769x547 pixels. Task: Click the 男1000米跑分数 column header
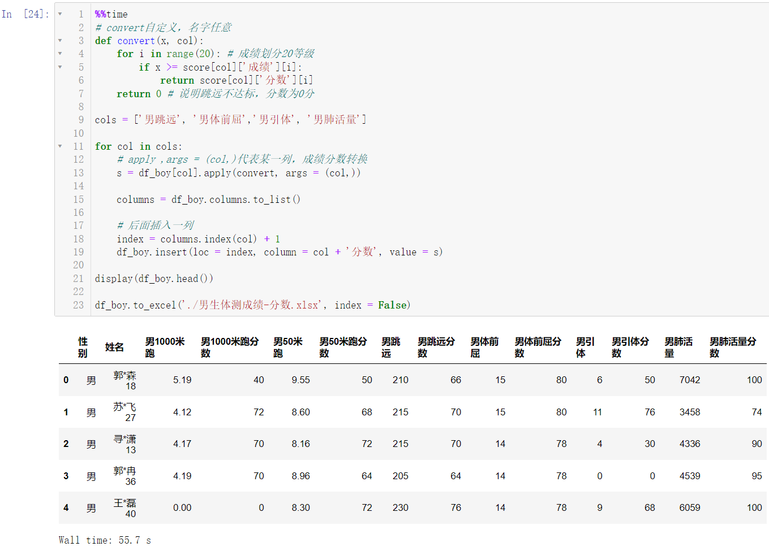click(x=230, y=347)
